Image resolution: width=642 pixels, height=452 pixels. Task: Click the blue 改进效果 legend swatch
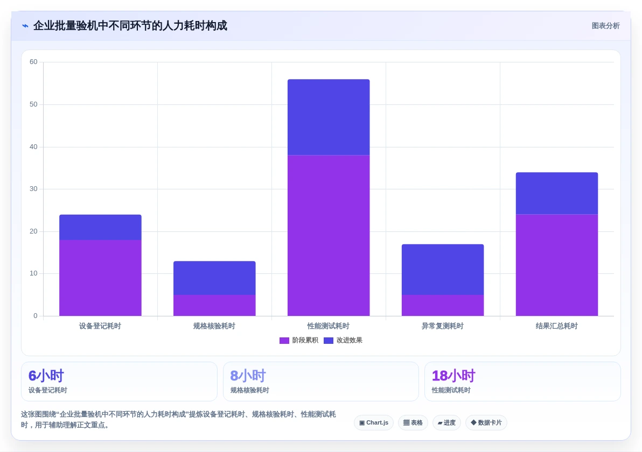329,340
